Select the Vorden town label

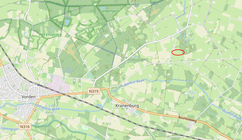click(x=29, y=97)
